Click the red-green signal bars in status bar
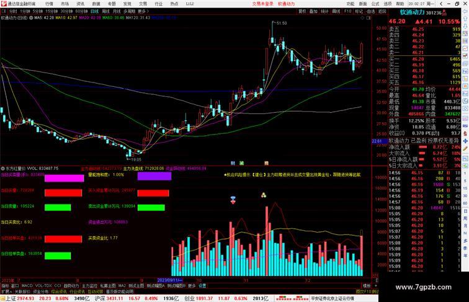Viewport: 469px width, 302px height. [292, 298]
